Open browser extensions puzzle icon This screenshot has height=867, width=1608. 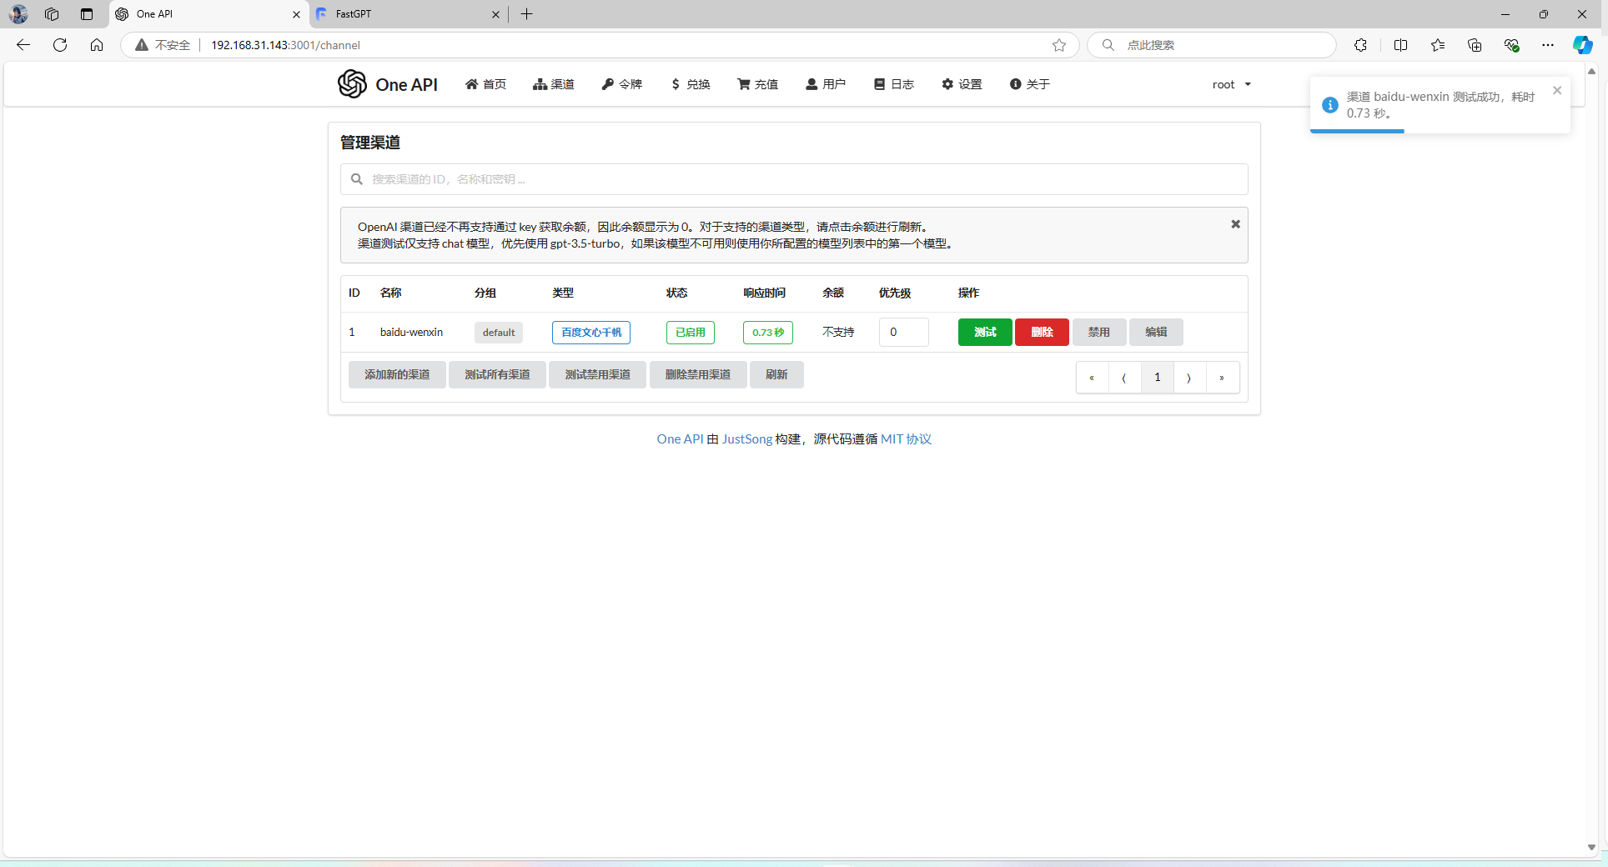(1360, 45)
